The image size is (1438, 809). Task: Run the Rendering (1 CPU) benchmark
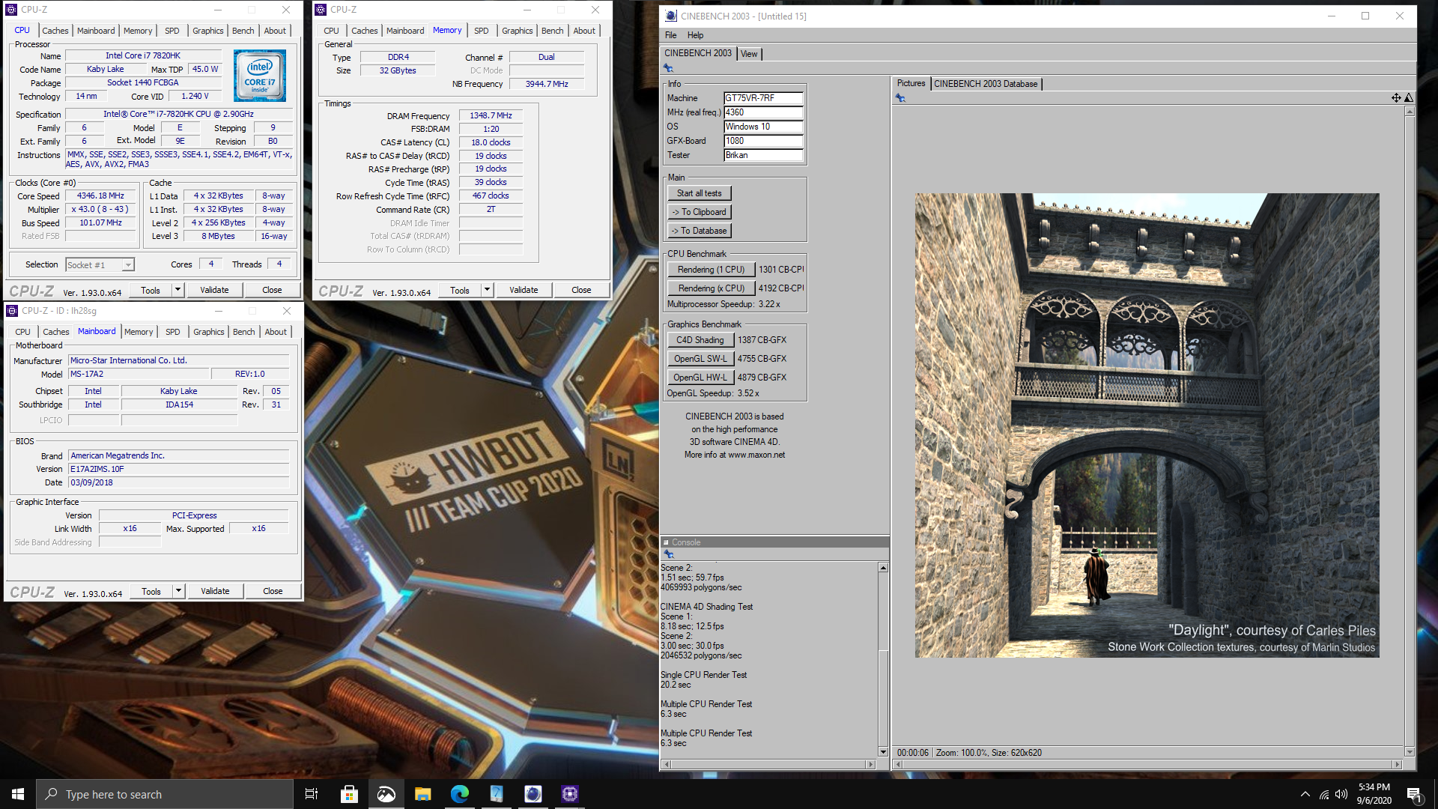(711, 270)
